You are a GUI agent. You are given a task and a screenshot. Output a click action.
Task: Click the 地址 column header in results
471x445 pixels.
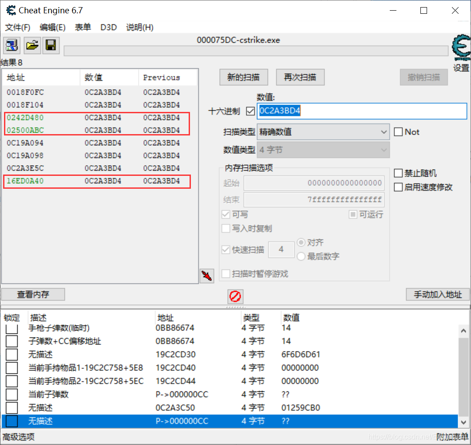[x=41, y=78]
